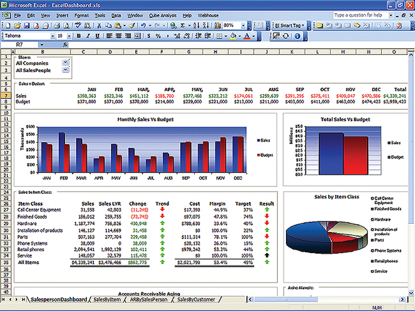Select row header 7

(6, 96)
